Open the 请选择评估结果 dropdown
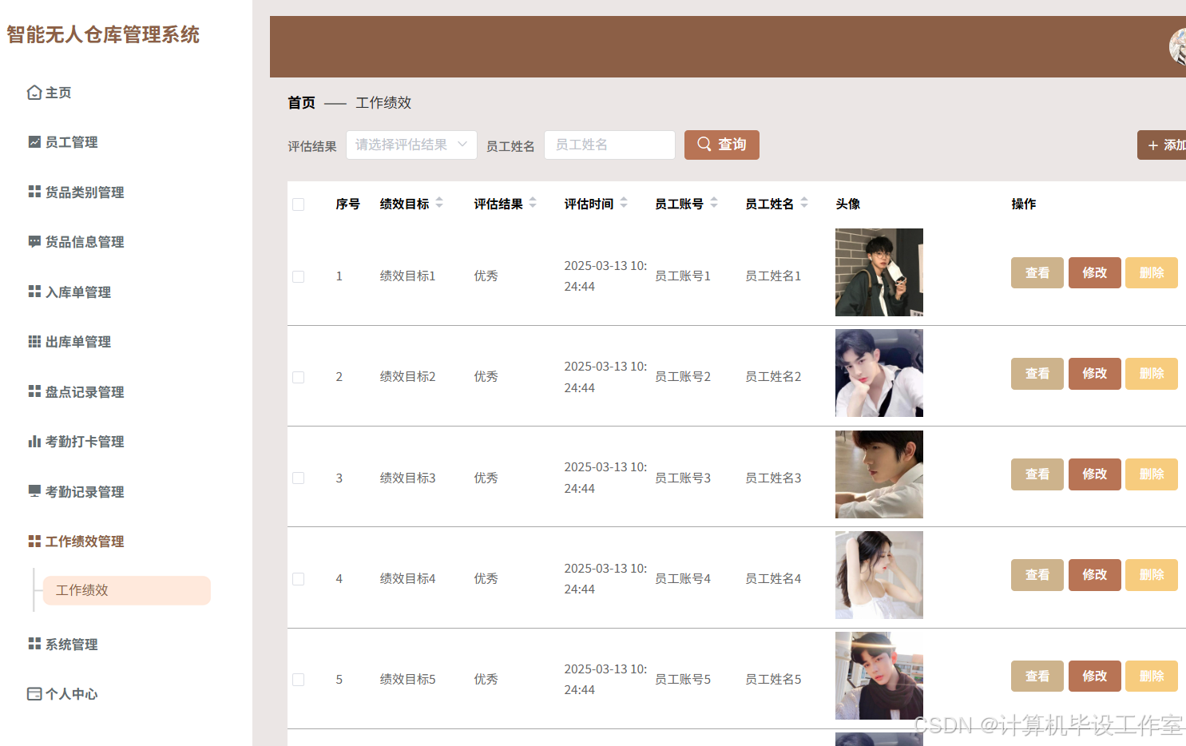Image resolution: width=1186 pixels, height=746 pixels. tap(411, 145)
